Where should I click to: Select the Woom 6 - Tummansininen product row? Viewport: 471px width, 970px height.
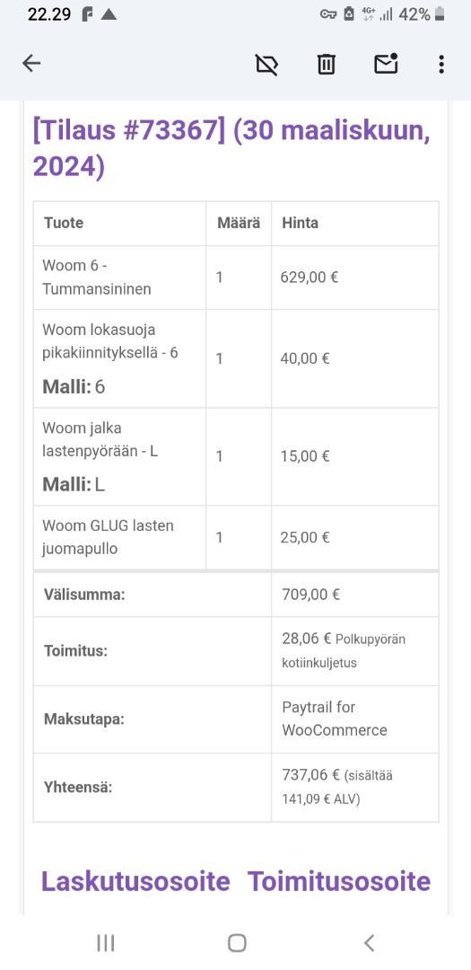236,278
